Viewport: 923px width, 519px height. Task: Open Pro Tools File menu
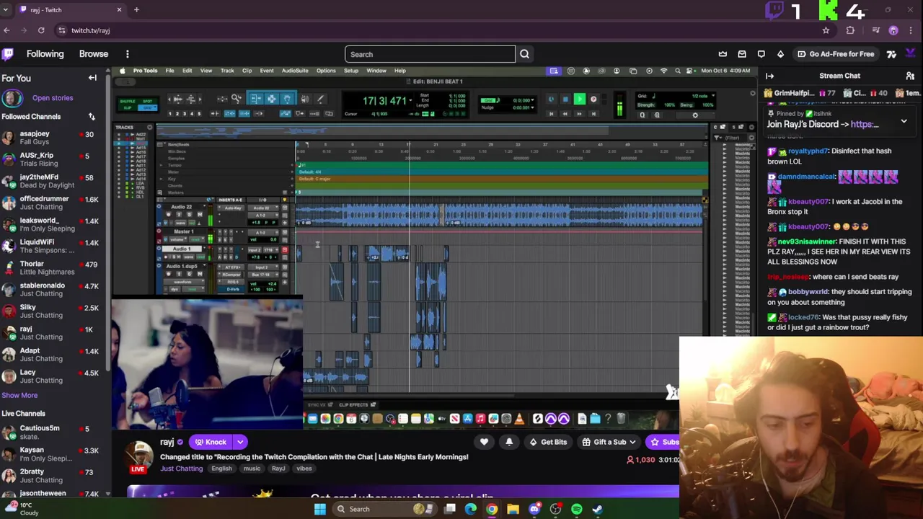pos(169,71)
